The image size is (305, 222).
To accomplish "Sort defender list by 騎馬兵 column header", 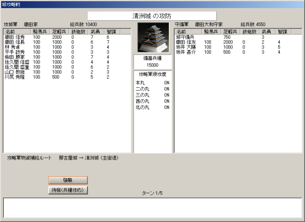I will (212, 32).
